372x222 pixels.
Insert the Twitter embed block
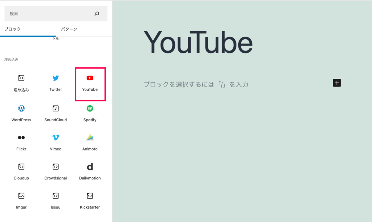click(56, 84)
